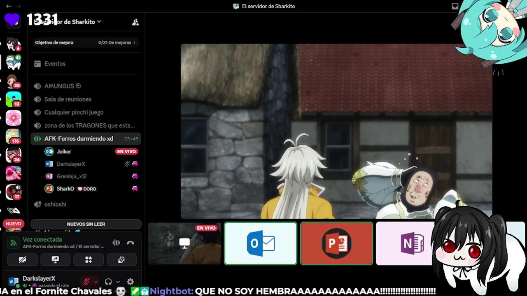
Task: Open server icon with badge 25
Action: pyautogui.click(x=13, y=81)
